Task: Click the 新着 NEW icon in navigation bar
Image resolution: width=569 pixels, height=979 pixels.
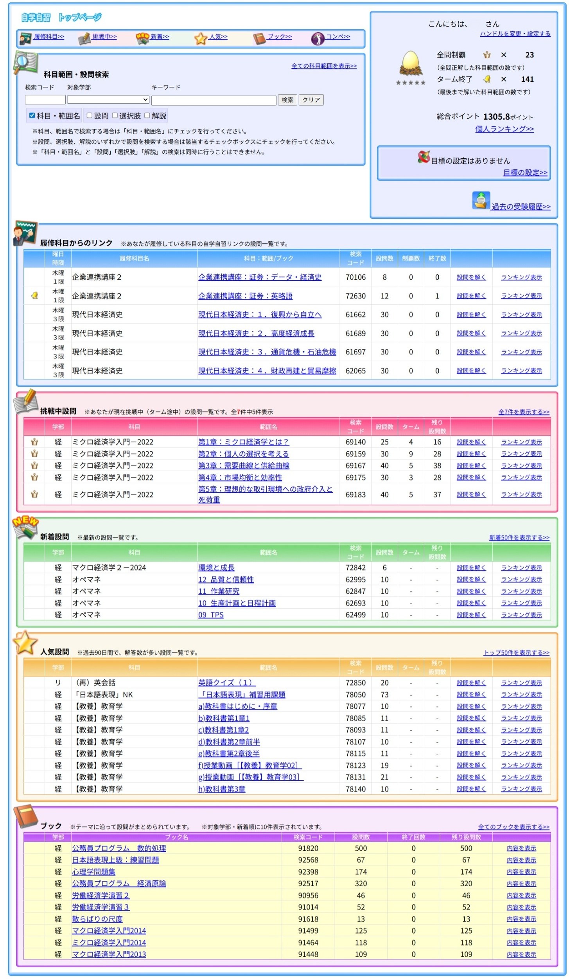Action: click(x=143, y=38)
